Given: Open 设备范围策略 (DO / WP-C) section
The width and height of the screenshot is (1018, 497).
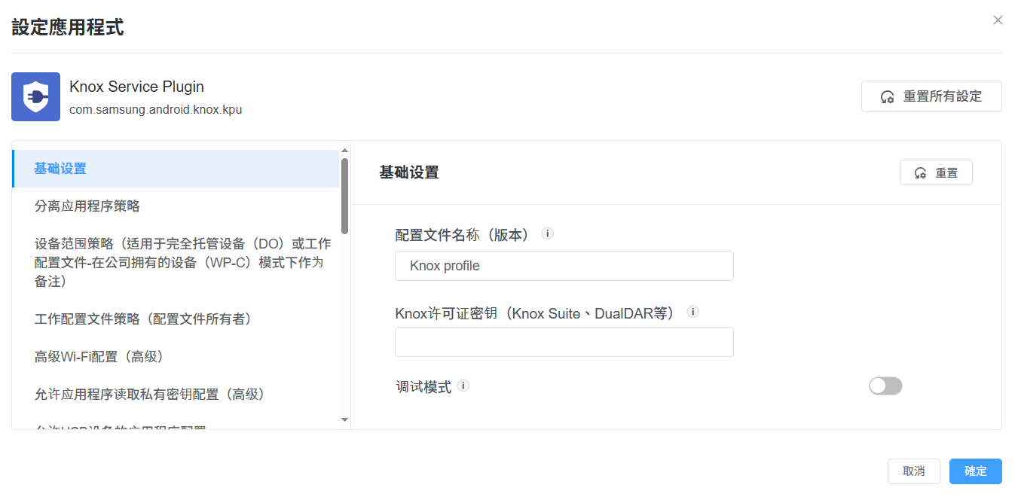Looking at the screenshot, I should point(176,263).
